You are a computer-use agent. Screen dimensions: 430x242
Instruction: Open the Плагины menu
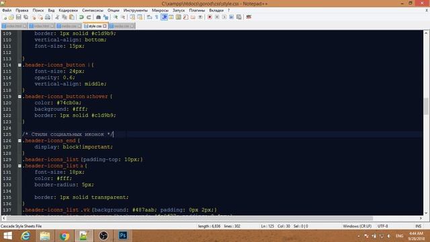click(197, 10)
